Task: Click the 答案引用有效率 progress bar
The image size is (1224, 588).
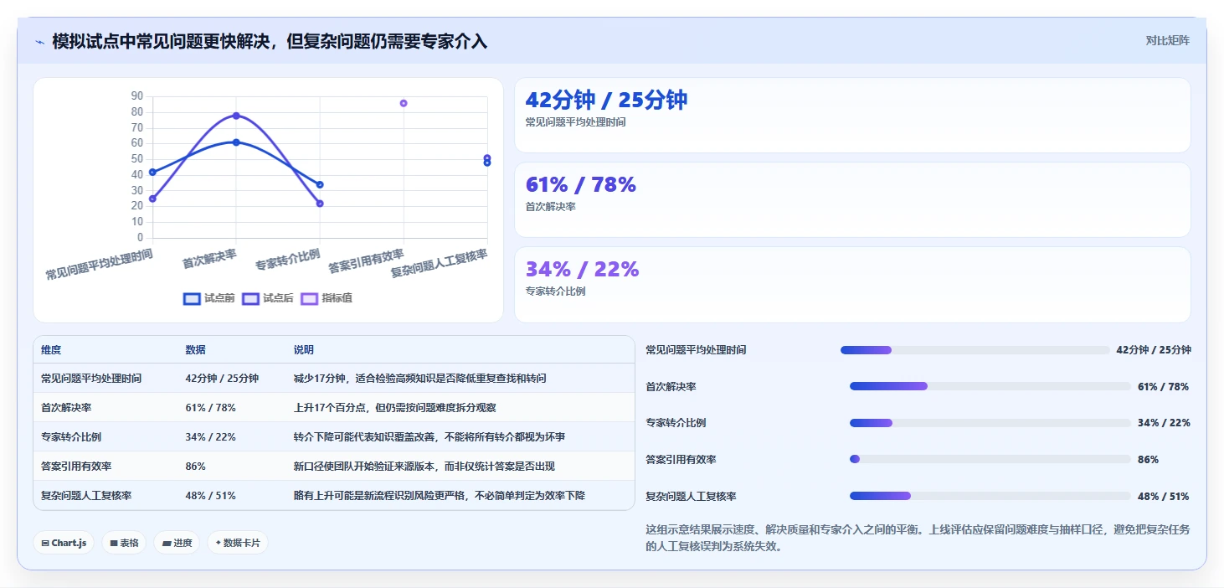Action: (990, 459)
